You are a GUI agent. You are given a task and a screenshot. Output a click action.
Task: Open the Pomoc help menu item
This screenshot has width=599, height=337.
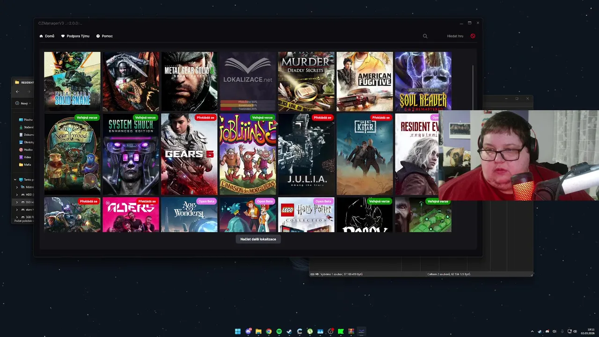(x=104, y=36)
